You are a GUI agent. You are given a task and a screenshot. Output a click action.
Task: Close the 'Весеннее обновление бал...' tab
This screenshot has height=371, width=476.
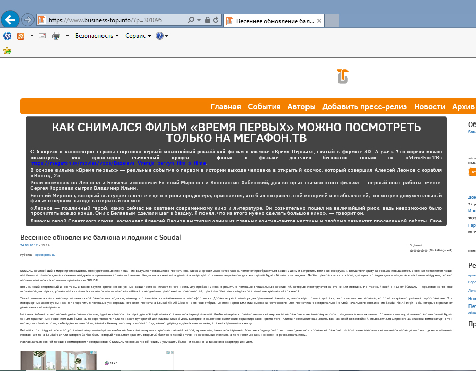point(319,21)
